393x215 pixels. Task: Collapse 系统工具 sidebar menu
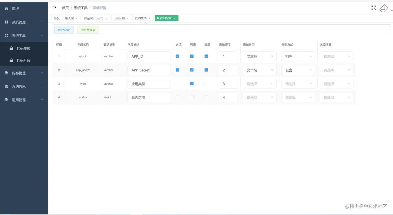tap(24, 36)
